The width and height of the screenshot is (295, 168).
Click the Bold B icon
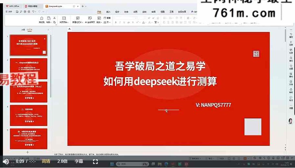coord(116,23)
